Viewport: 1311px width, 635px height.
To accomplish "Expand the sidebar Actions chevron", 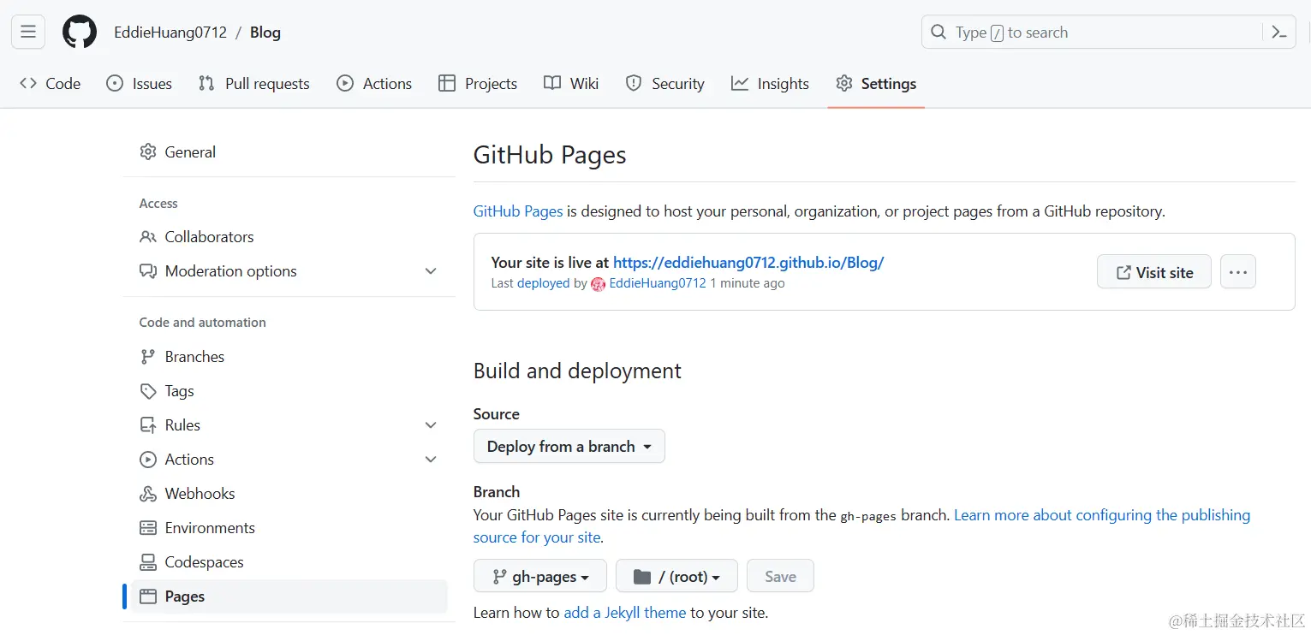I will 431,460.
